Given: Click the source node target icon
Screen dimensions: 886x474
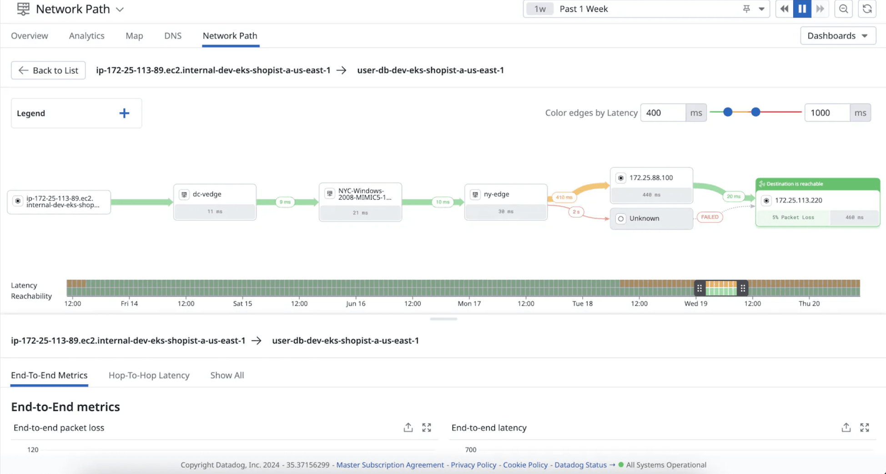Looking at the screenshot, I should click(x=18, y=201).
